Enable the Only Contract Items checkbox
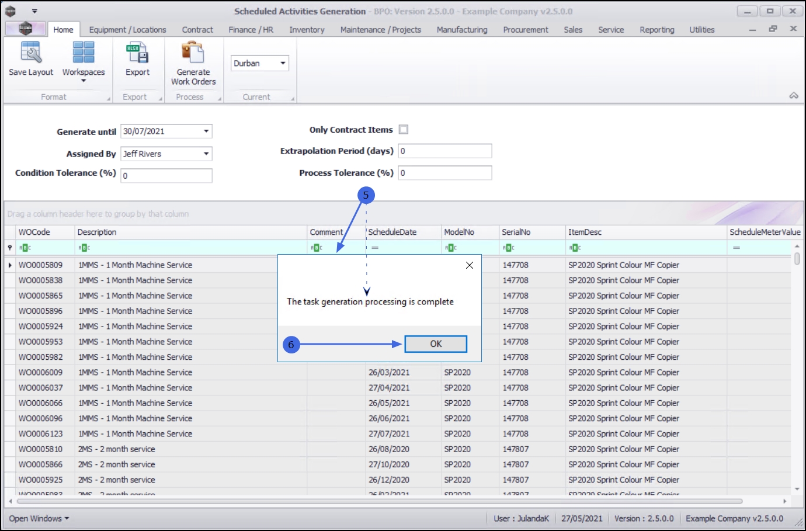The image size is (806, 531). [x=404, y=130]
